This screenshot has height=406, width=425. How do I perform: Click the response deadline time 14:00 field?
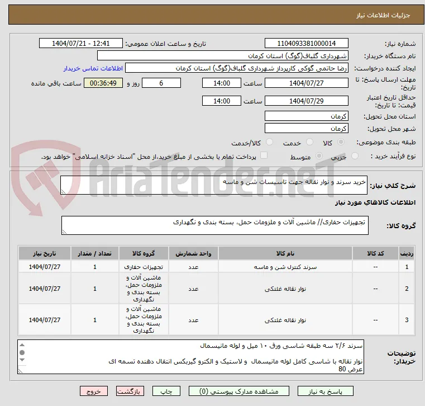pos(222,83)
